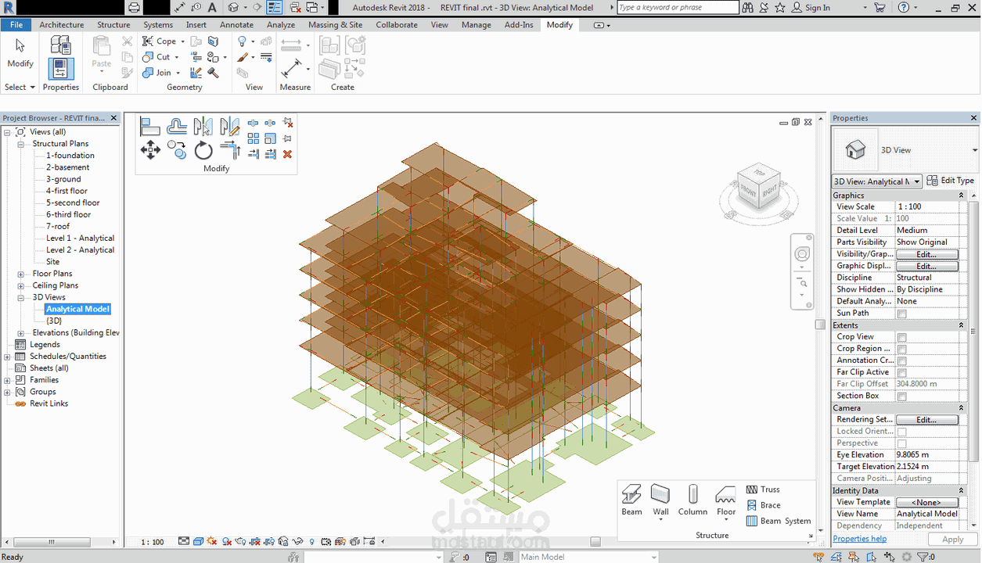The width and height of the screenshot is (982, 563).
Task: Click the Text tool in quick access toolbar
Action: [212, 8]
